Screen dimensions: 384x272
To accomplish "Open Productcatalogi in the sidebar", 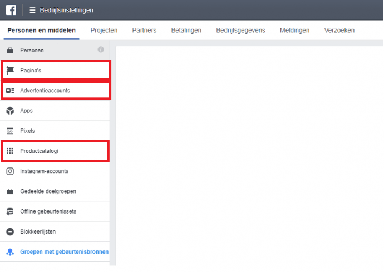I will coord(55,151).
